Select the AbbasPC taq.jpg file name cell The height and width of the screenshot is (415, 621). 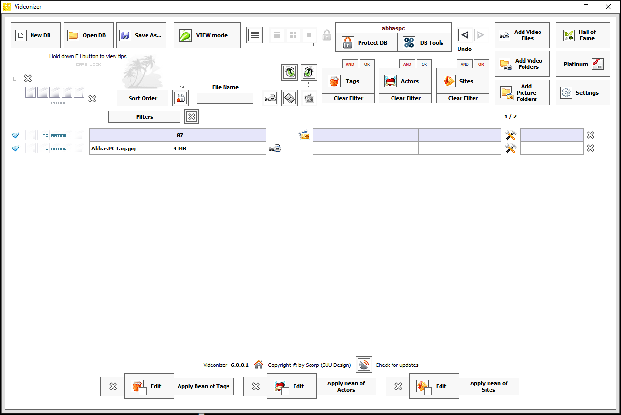click(126, 149)
